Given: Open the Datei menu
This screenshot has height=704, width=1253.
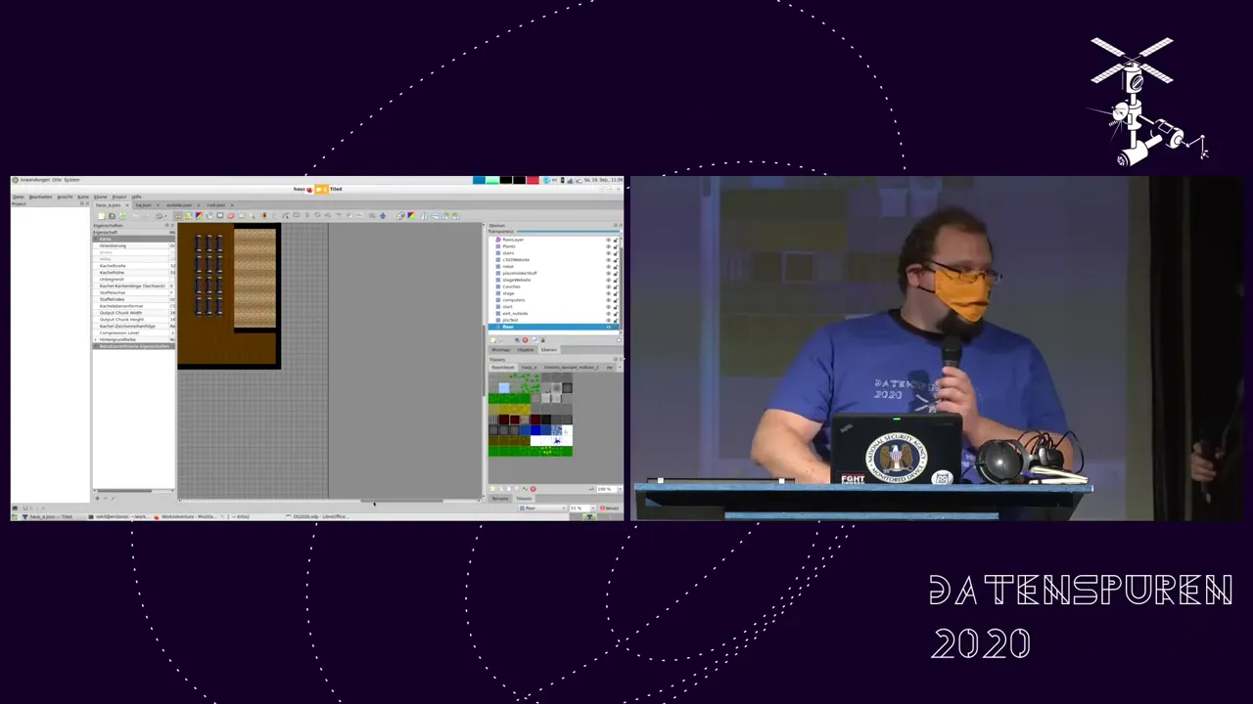Looking at the screenshot, I should (19, 197).
